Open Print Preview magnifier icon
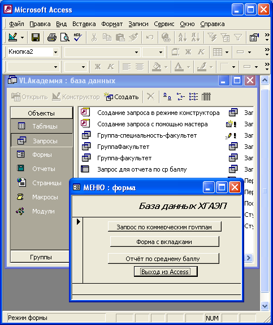The height and width of the screenshot is (325, 273). (x=65, y=37)
